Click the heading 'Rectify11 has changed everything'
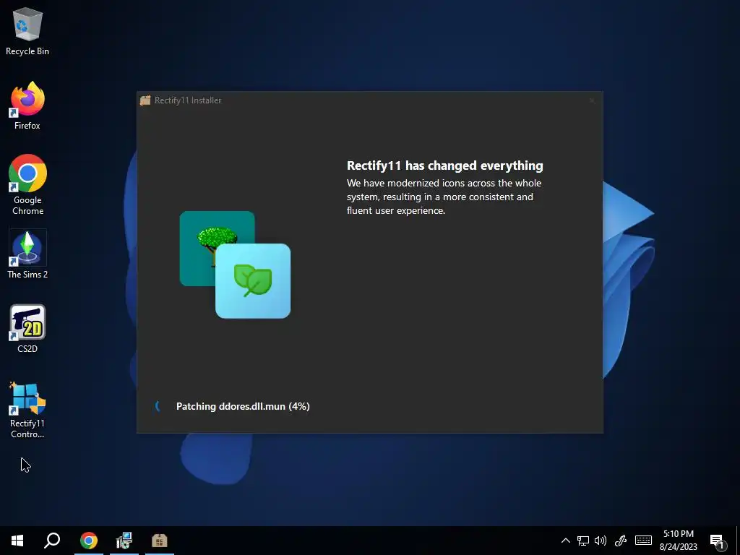This screenshot has height=555, width=740. 444,165
